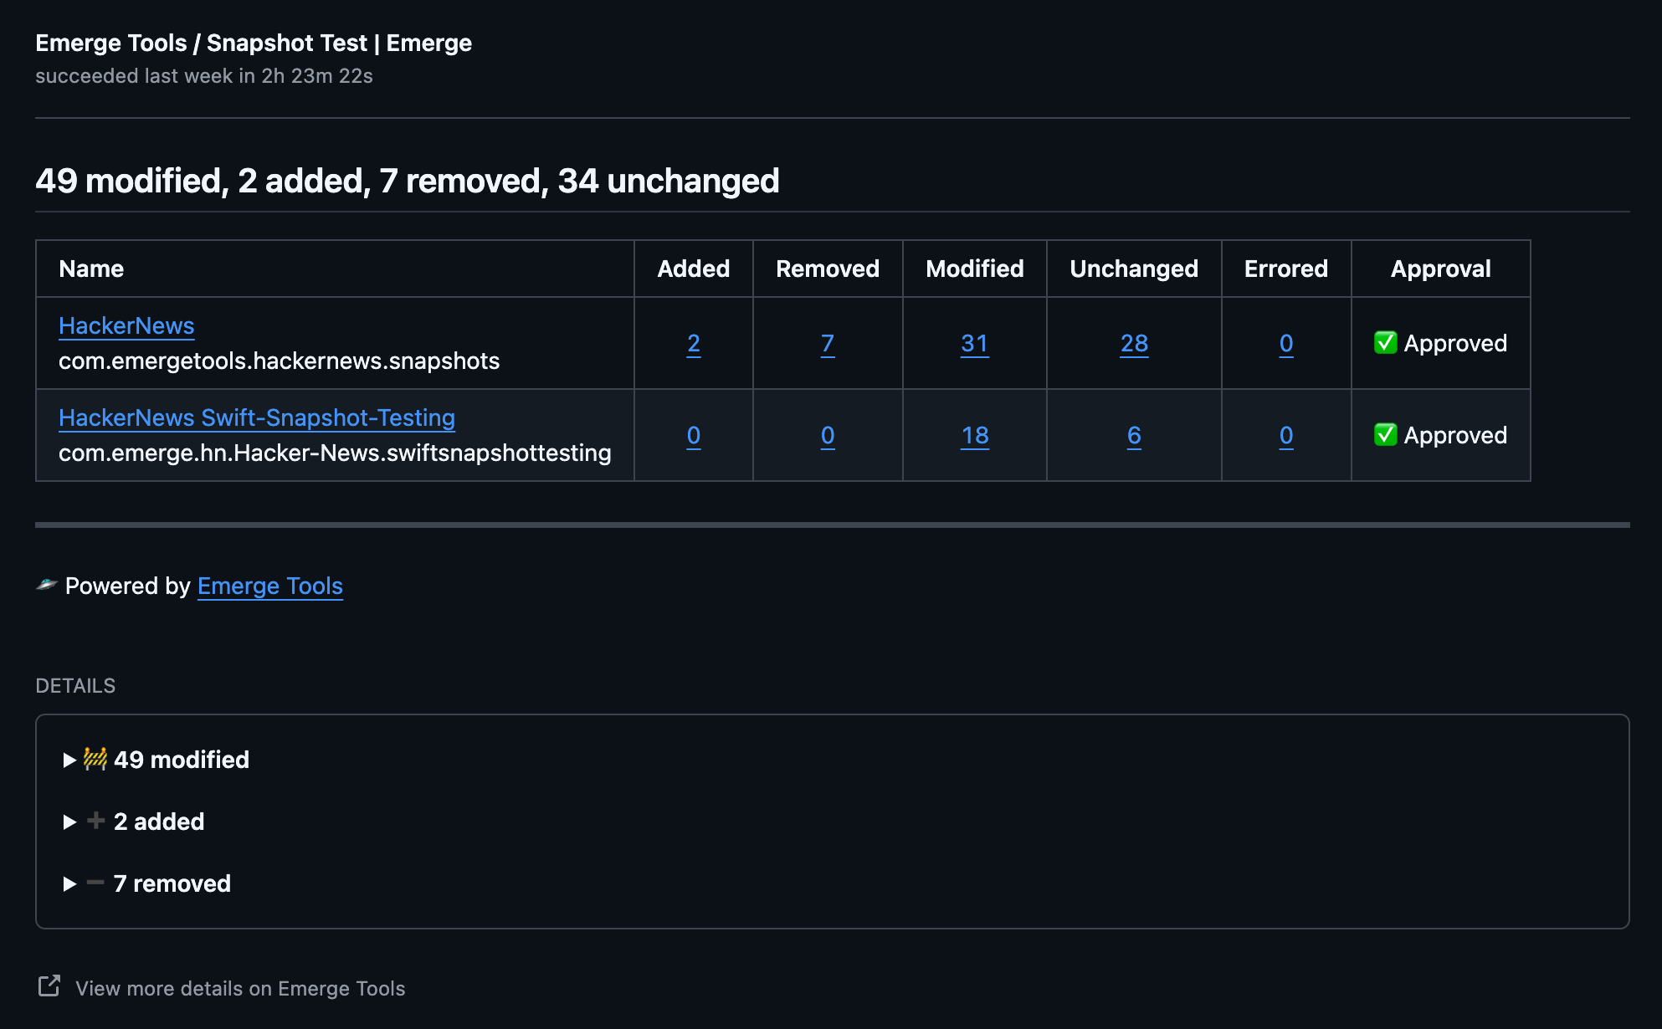
Task: Click the 2 added count for HackerNews
Action: click(x=693, y=344)
